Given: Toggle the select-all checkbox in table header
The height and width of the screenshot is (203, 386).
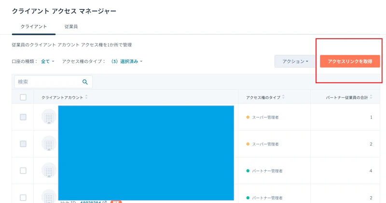Looking at the screenshot, I should tap(23, 97).
